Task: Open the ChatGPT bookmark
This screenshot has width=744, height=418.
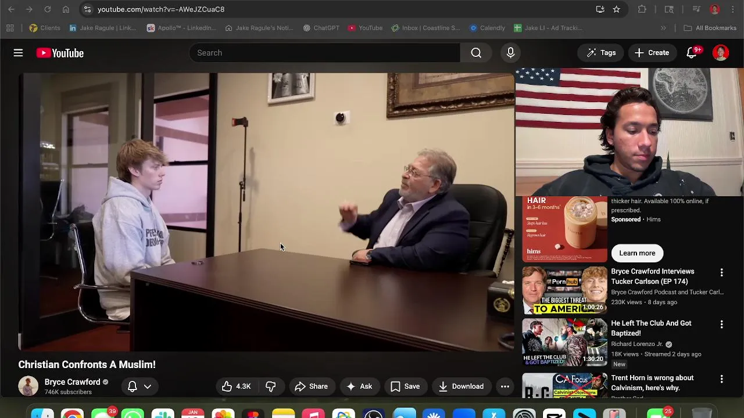Action: pos(321,28)
